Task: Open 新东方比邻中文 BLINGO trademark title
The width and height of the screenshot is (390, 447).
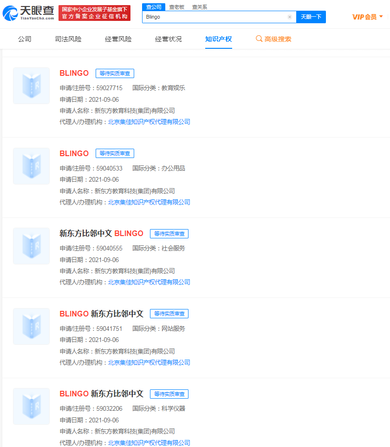Action: point(101,233)
